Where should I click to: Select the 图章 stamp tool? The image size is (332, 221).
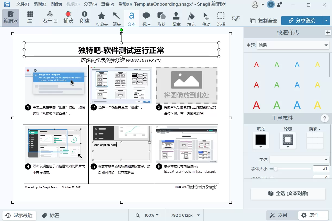coord(176,18)
